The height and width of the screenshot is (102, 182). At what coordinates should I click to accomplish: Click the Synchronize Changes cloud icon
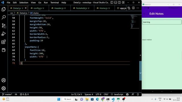tap(16, 94)
